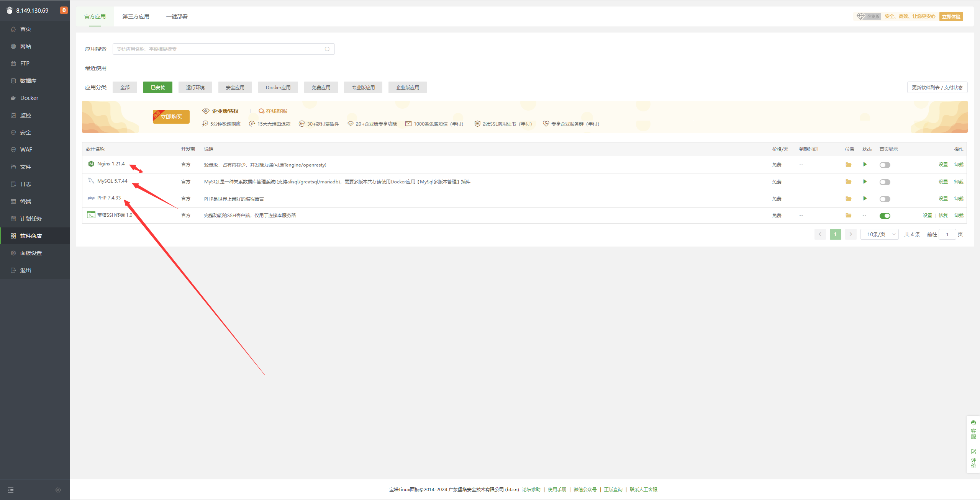
Task: Open 数据库 in the sidebar menu
Action: pos(28,81)
